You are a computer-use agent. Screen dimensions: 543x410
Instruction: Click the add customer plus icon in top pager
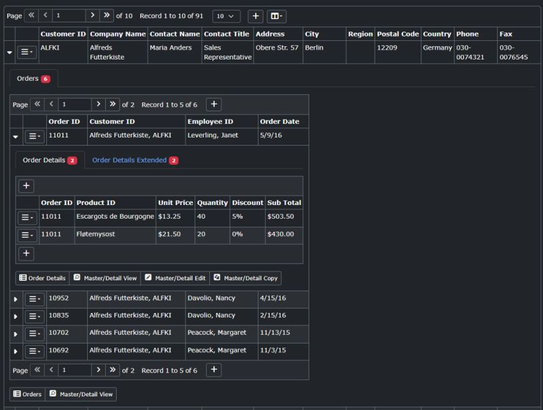pyautogui.click(x=255, y=16)
